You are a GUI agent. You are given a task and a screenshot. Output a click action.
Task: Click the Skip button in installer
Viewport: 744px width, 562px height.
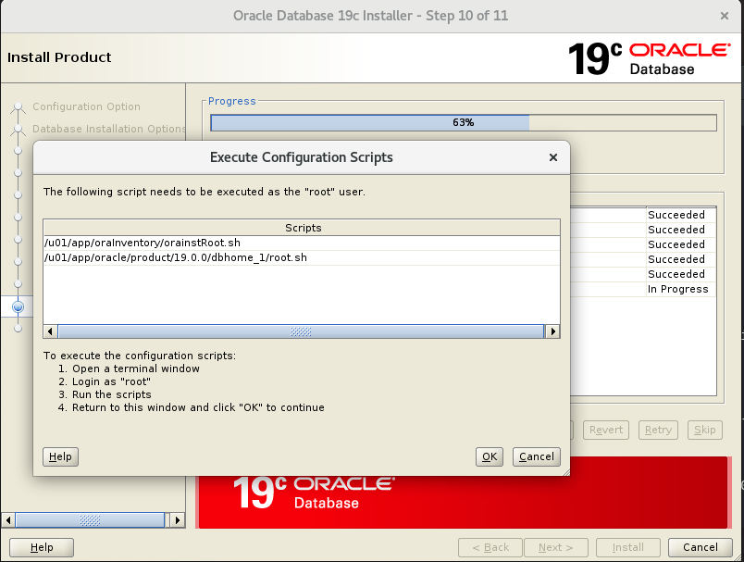pyautogui.click(x=704, y=430)
